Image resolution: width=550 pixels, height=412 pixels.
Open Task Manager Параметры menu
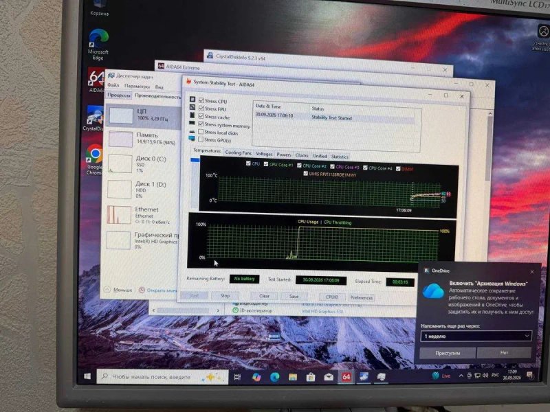coord(137,86)
